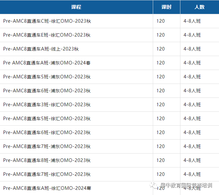Click the 犀牛教育国际竞赛培训 watermark text
219x195 pixels.
186,186
